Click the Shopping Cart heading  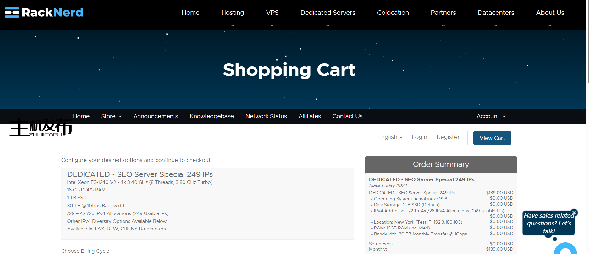coord(289,70)
